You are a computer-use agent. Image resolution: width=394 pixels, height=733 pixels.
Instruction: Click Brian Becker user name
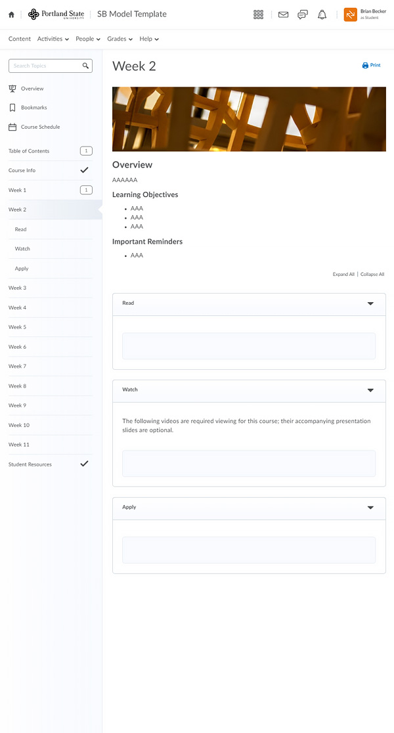tap(373, 11)
